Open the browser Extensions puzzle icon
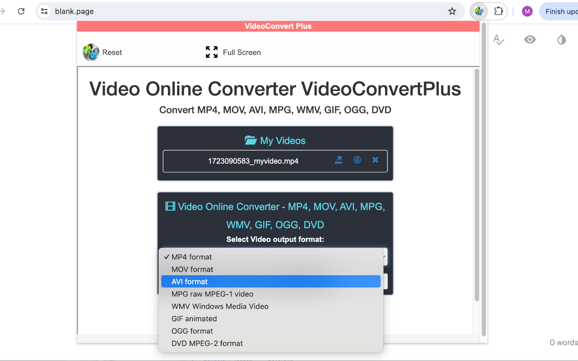 click(x=499, y=11)
